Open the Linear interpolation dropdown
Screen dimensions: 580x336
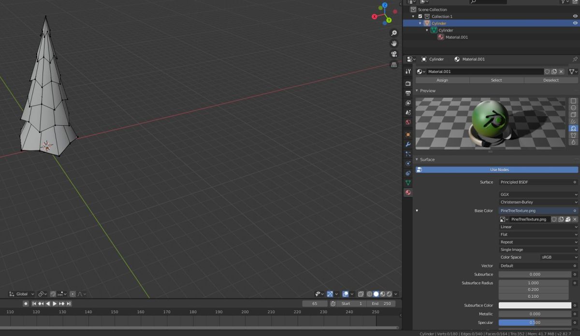pos(538,227)
